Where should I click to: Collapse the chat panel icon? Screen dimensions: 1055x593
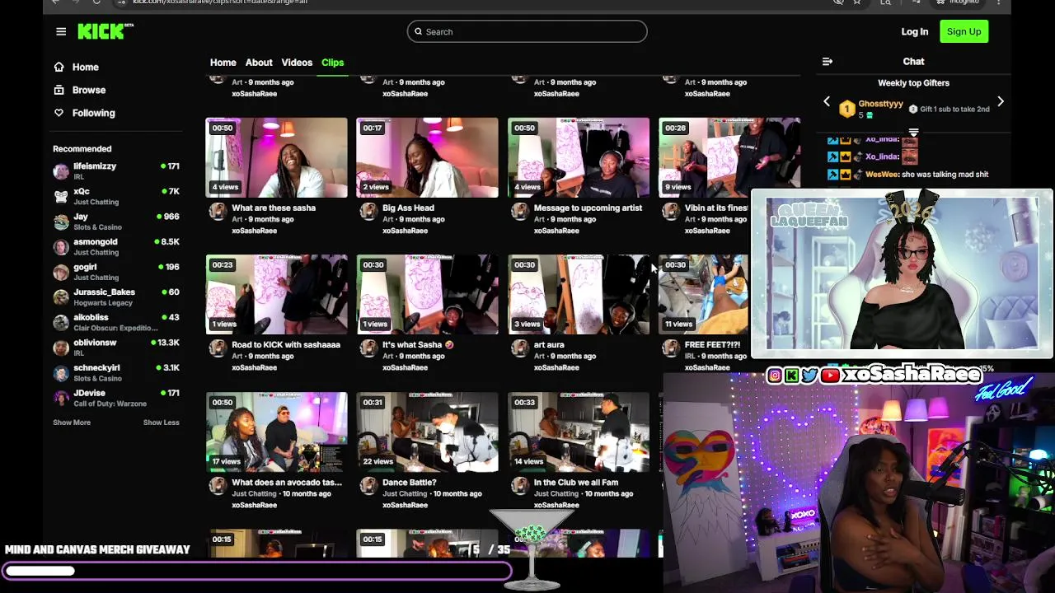tap(828, 62)
